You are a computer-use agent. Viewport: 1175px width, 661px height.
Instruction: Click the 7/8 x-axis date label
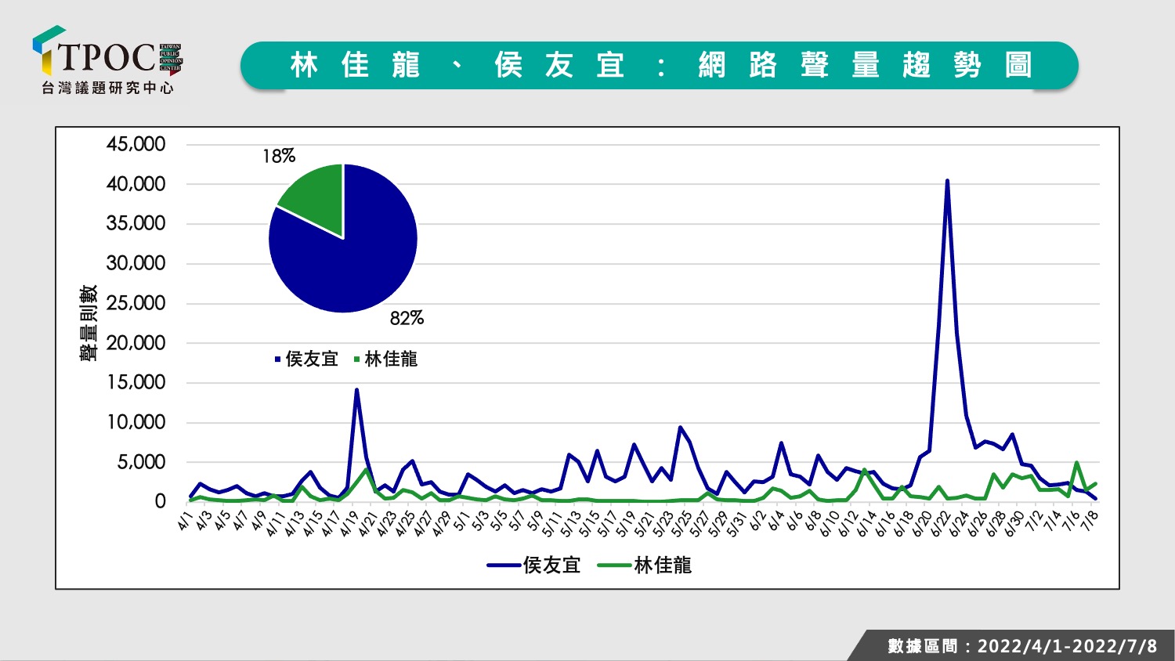(1090, 521)
